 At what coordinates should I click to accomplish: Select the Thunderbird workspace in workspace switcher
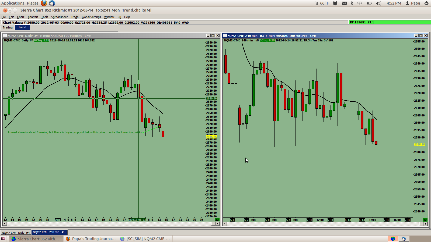click(x=404, y=239)
